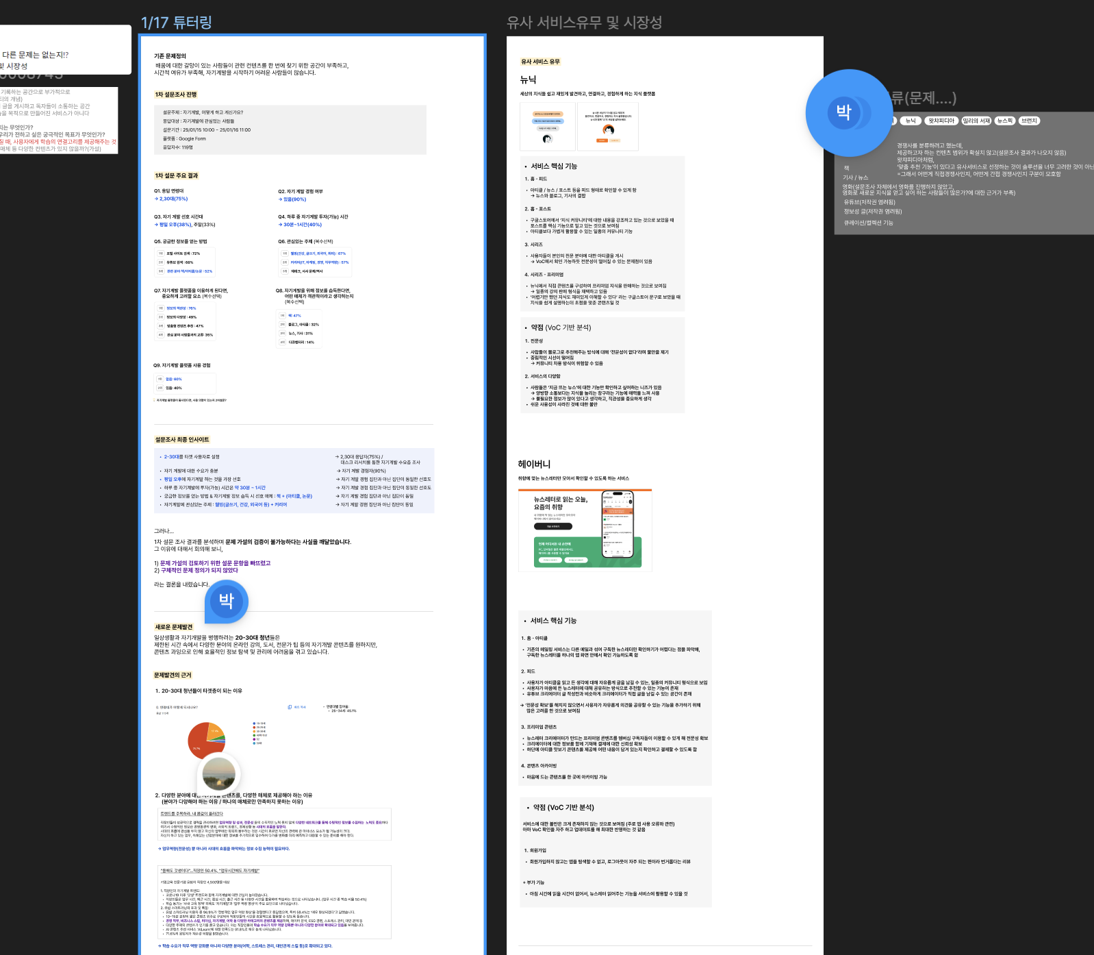The width and height of the screenshot is (1094, 955).
Task: Select the first 뉴닉 screenshot thumbnail
Action: click(x=547, y=126)
